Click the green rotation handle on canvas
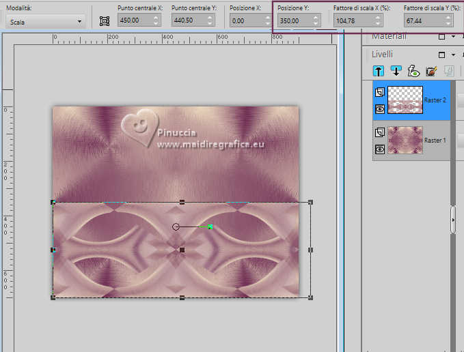The image size is (464, 352). click(210, 226)
